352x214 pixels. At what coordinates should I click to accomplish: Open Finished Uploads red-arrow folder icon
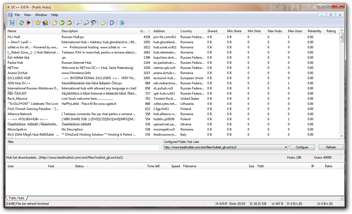[x=69, y=23]
